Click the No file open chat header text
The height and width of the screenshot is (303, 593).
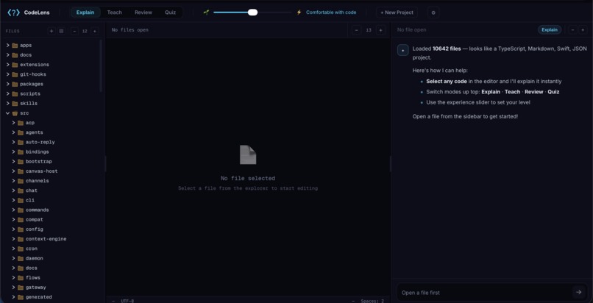(x=412, y=30)
